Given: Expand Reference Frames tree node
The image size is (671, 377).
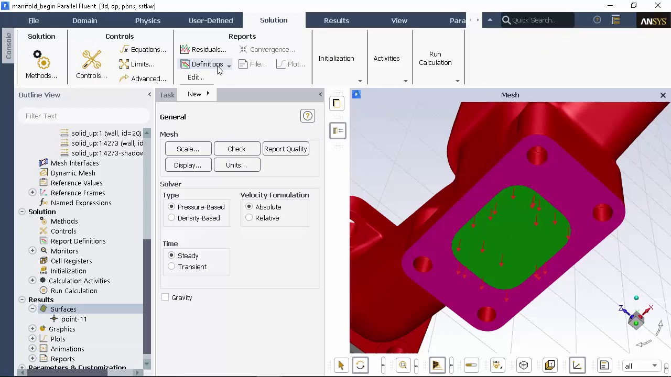Looking at the screenshot, I should click(33, 193).
